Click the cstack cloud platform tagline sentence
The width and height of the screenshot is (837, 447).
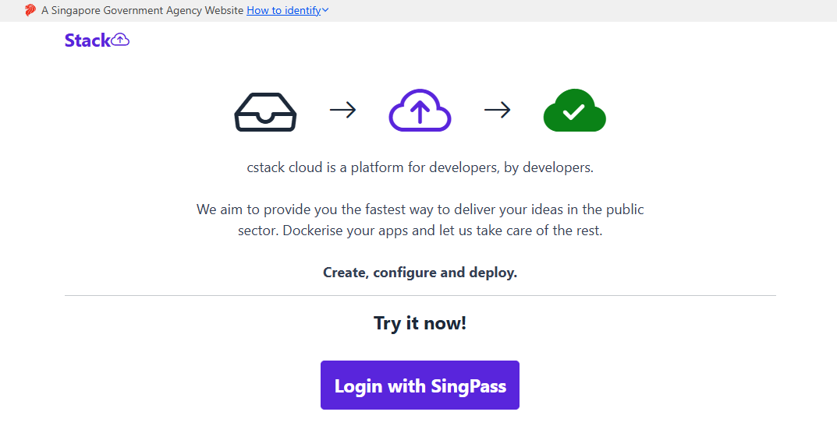tap(420, 167)
